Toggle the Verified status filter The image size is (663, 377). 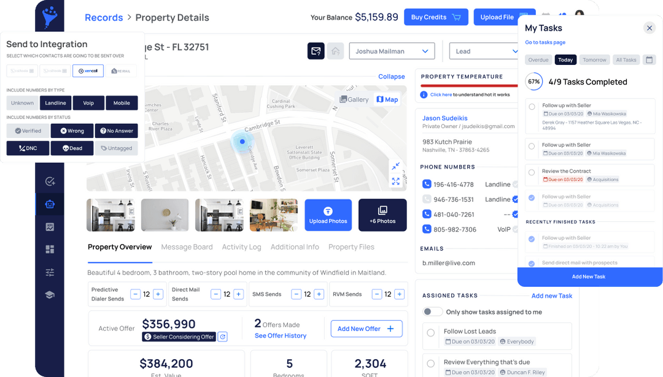pyautogui.click(x=28, y=131)
